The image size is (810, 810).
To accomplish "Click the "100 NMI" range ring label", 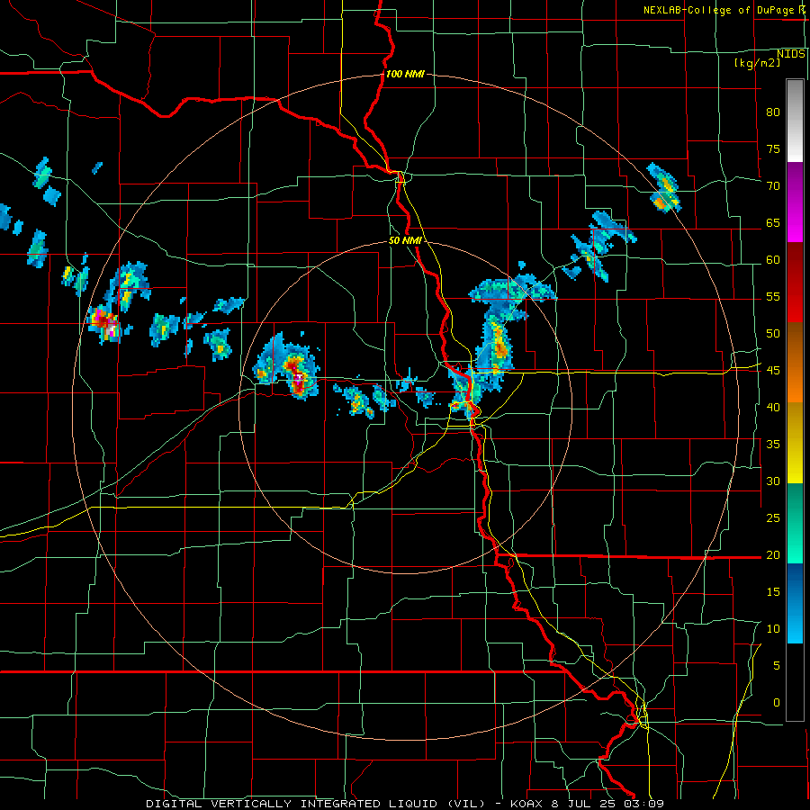I will pyautogui.click(x=405, y=74).
